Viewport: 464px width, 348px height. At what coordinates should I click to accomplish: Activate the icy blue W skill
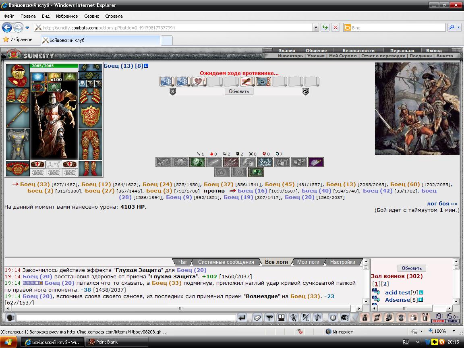click(x=265, y=162)
